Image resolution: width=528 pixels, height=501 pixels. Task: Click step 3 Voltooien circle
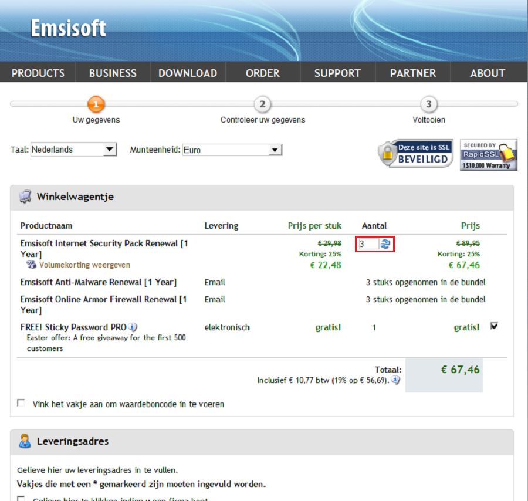(x=429, y=104)
